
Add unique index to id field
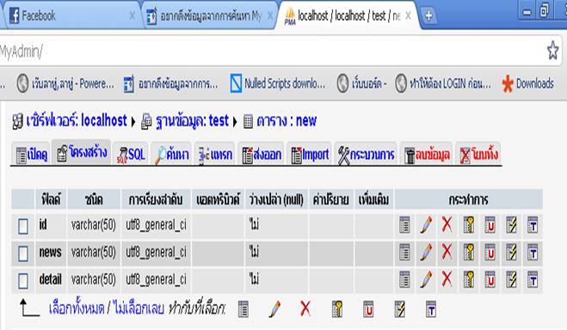click(490, 224)
